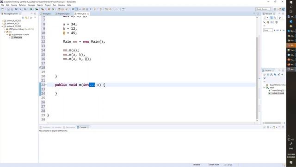Expand the jonline_4_15_2020 project
296x167 pixels.
click(2, 20)
